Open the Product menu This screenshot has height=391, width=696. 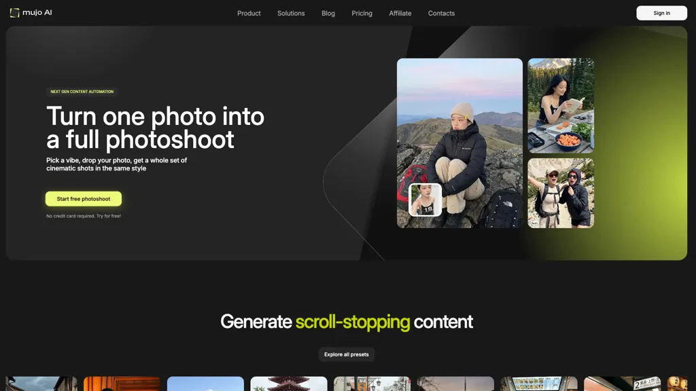click(x=249, y=14)
